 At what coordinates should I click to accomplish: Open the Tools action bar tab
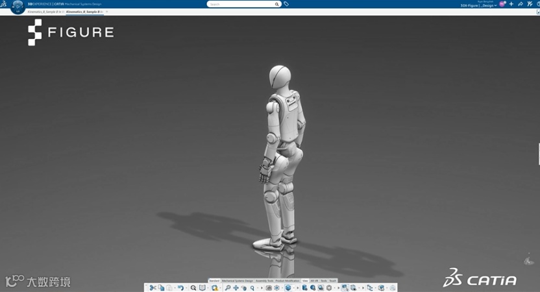click(x=324, y=280)
